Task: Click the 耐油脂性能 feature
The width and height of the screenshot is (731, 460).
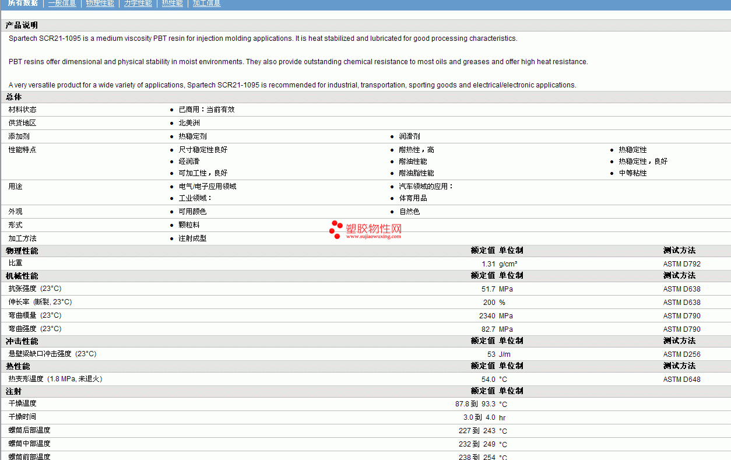Action: click(416, 173)
